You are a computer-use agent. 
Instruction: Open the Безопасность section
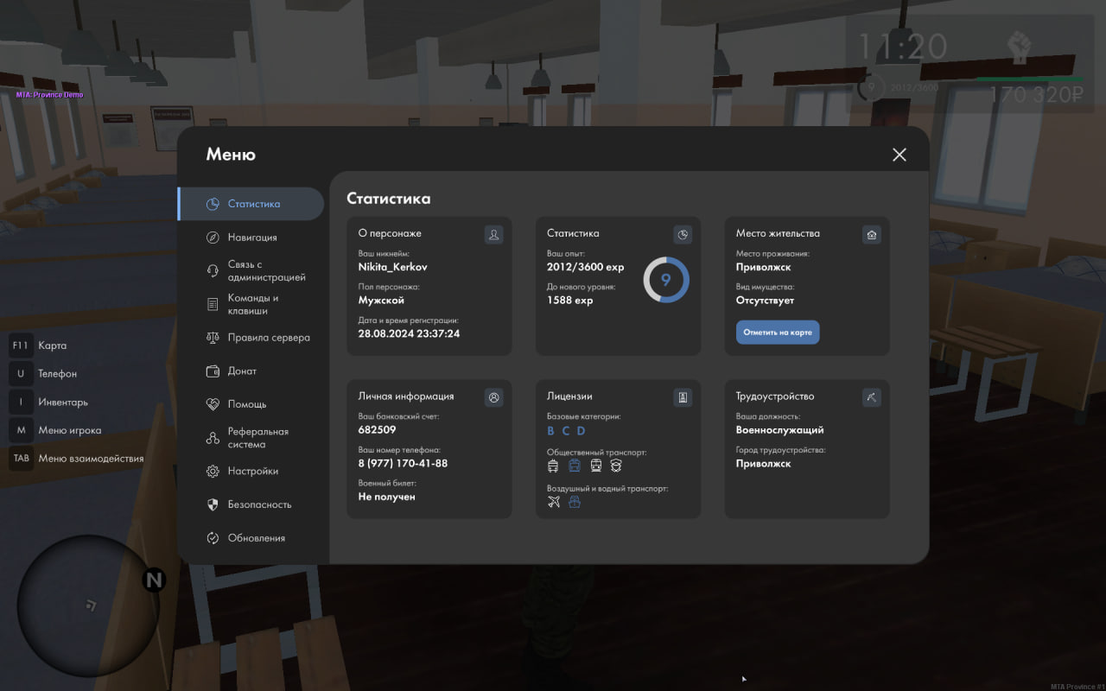(x=259, y=504)
